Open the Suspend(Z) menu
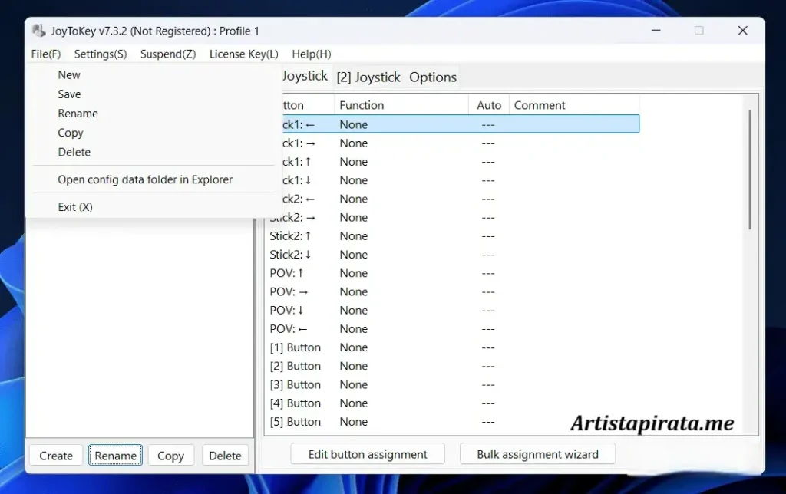Viewport: 786px width, 494px height. point(168,54)
